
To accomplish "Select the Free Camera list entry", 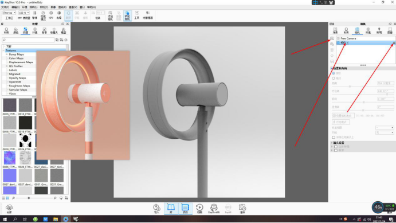I will click(348, 38).
